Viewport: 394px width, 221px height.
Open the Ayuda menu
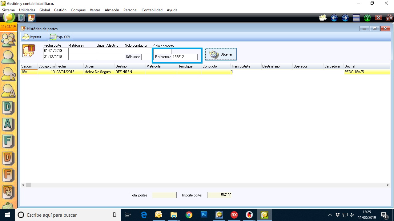[x=172, y=10]
